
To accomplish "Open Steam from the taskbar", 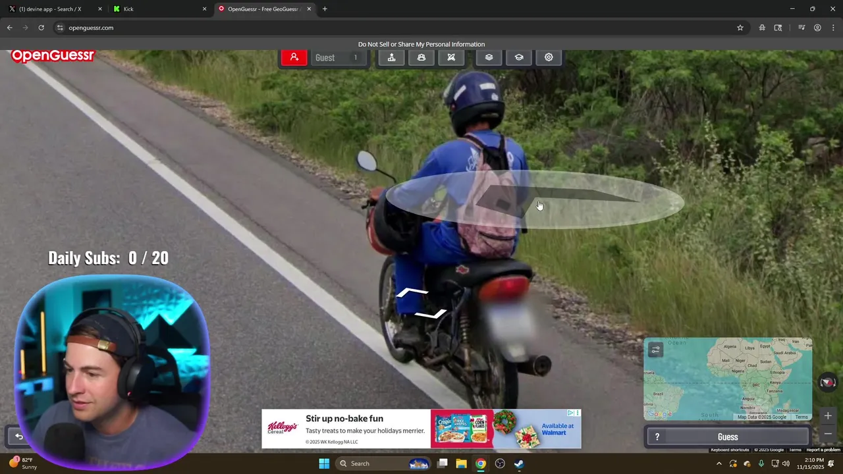I will [519, 463].
